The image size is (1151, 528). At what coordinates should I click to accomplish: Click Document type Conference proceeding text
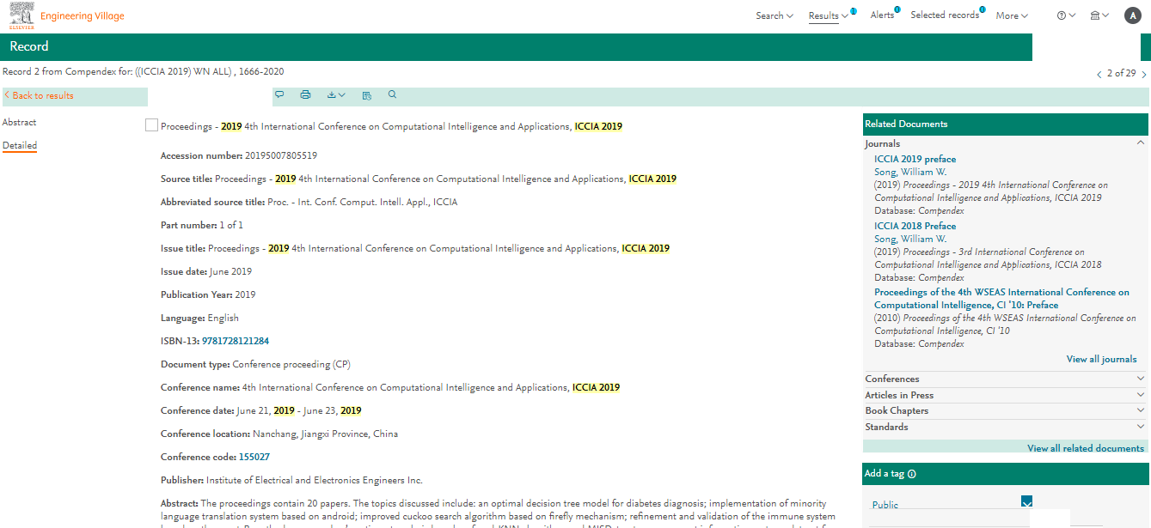[x=291, y=365]
